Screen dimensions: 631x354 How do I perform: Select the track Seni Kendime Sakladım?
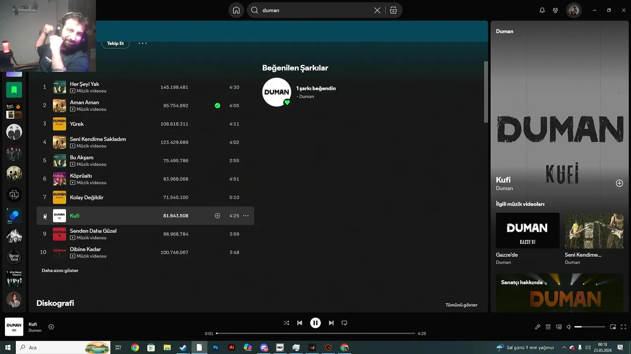(x=145, y=142)
